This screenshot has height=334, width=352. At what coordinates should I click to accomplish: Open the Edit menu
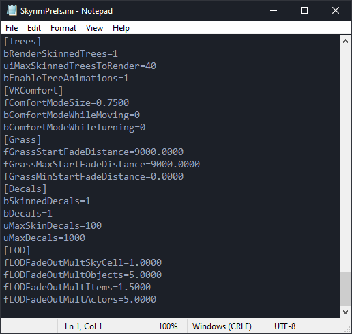(34, 28)
